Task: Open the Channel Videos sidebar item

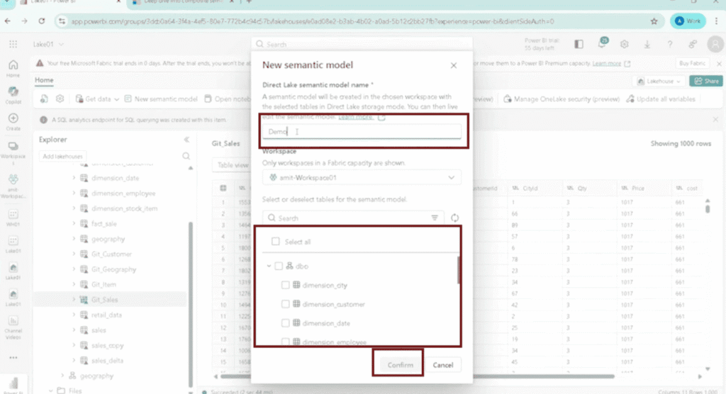Action: [x=13, y=328]
